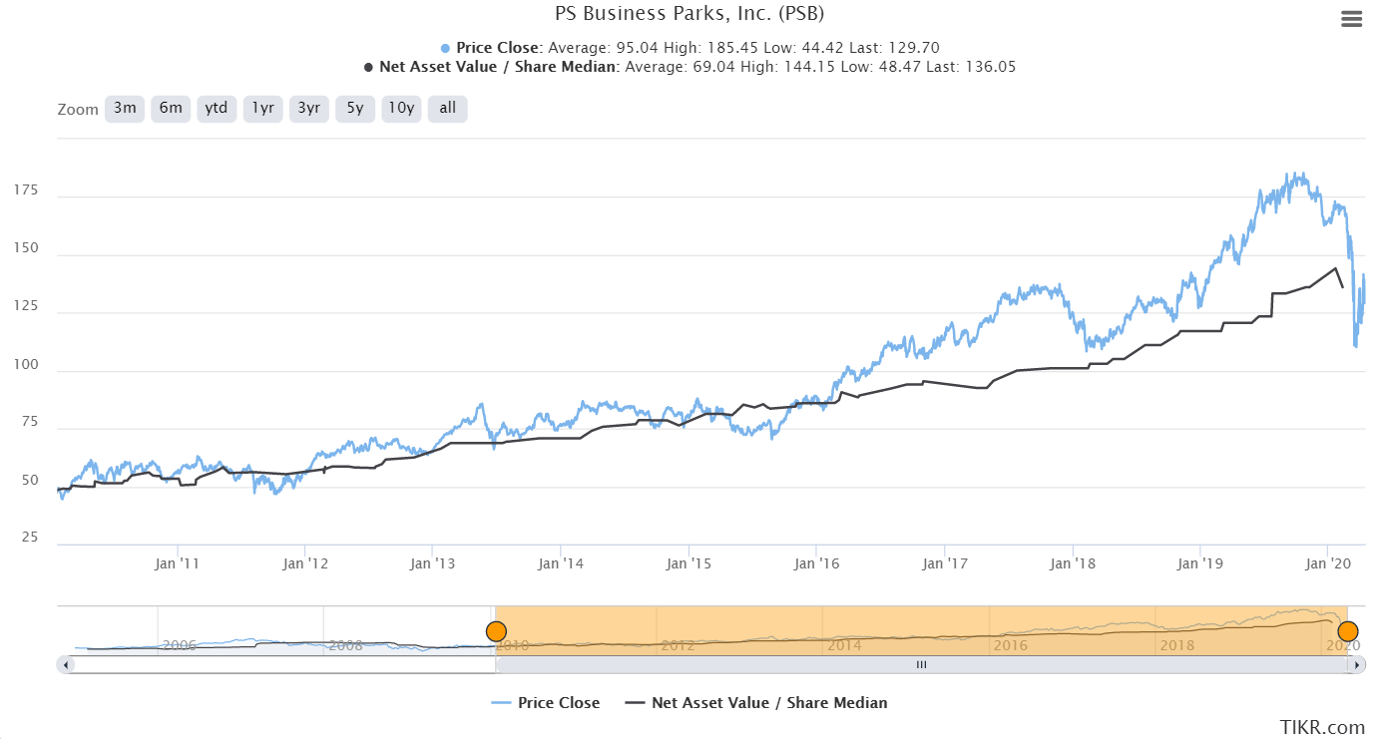Click the TIKR.com credit link

(1322, 728)
